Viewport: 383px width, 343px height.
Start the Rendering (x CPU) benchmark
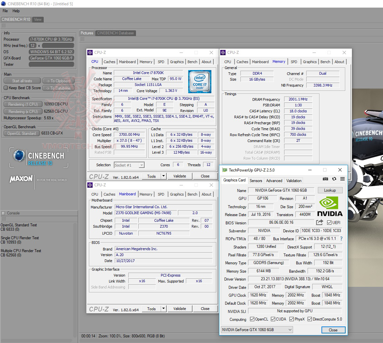click(x=22, y=111)
